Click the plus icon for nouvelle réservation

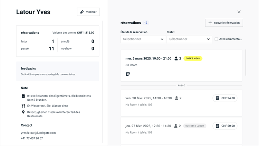point(210,23)
